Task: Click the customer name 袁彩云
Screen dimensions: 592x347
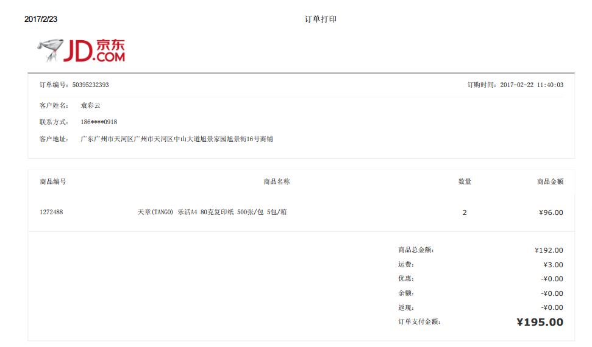Action: point(91,105)
